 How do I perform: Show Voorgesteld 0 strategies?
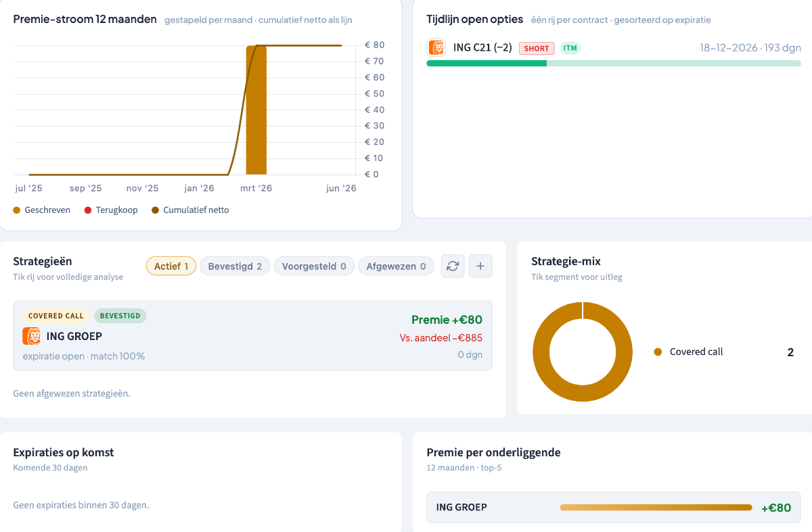(314, 266)
